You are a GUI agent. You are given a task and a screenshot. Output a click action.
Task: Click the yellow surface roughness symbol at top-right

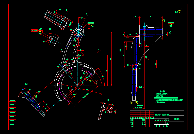pos(180,11)
